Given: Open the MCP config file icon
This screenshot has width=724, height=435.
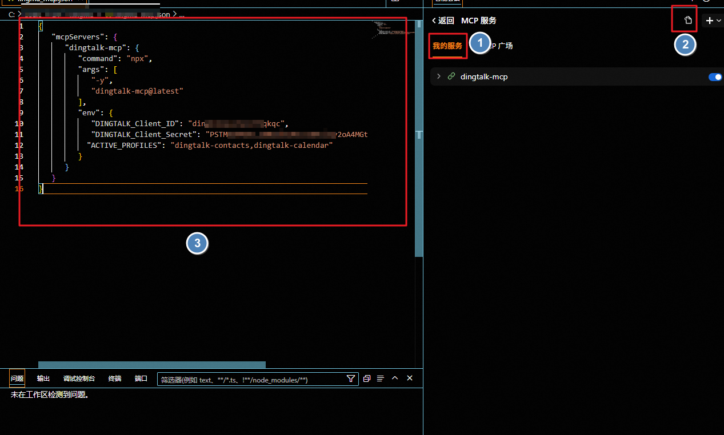Looking at the screenshot, I should coord(689,21).
